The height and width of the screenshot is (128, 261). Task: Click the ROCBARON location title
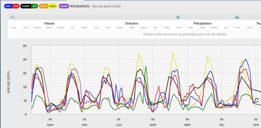tap(80, 6)
